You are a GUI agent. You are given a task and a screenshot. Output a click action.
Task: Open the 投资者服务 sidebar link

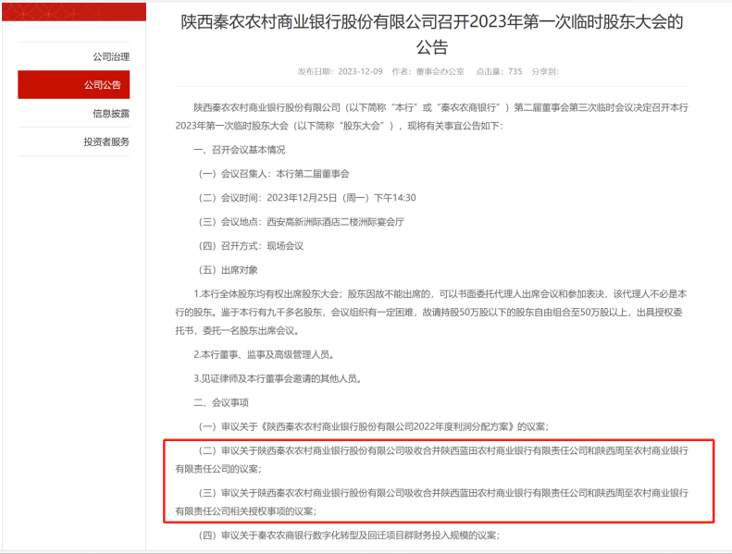106,142
